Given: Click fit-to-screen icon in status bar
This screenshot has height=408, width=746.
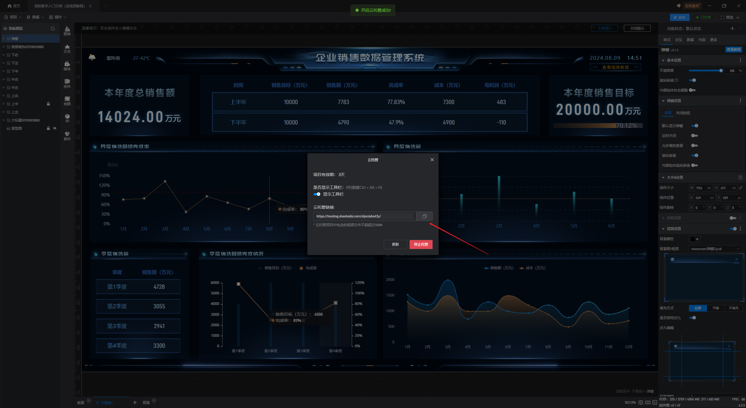Looking at the screenshot, I should pos(641,402).
